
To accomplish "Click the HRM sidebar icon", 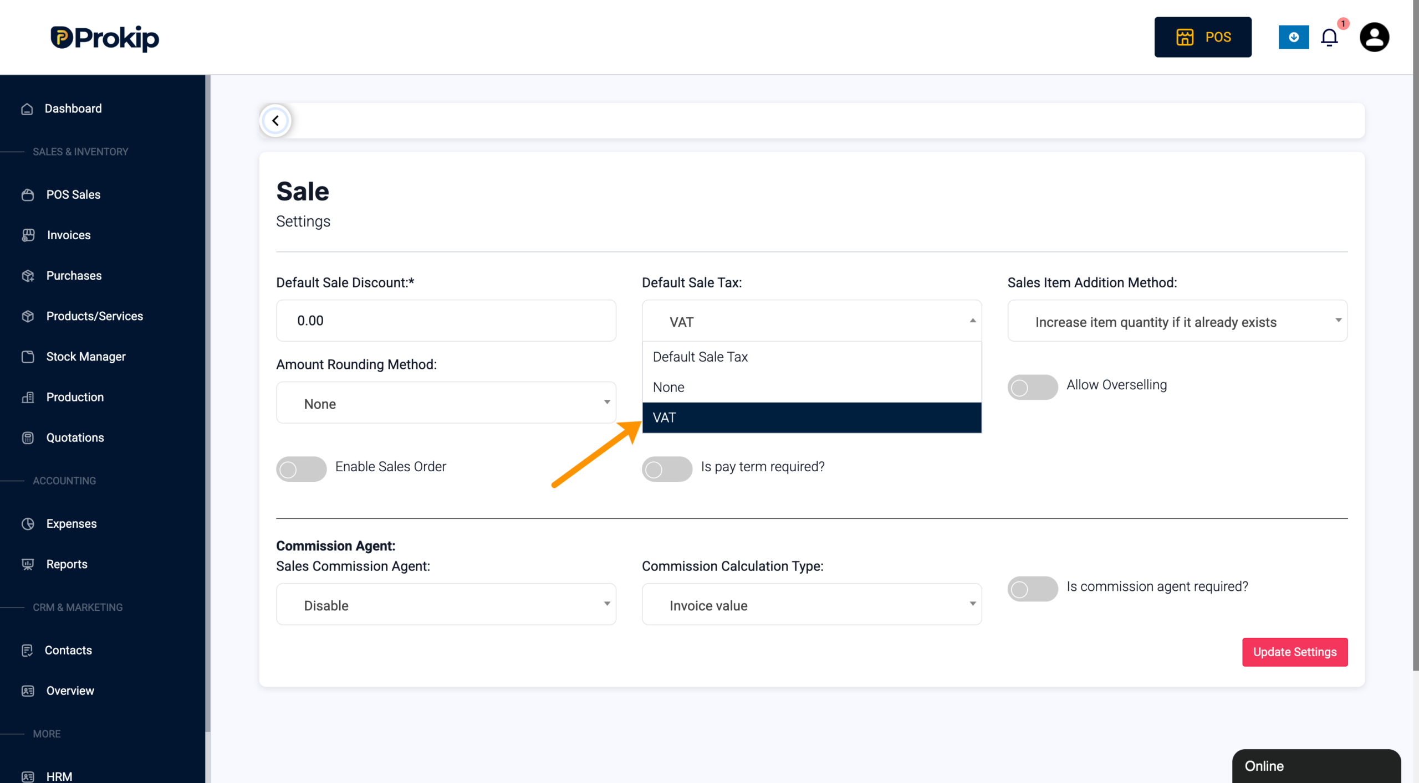I will (x=28, y=776).
